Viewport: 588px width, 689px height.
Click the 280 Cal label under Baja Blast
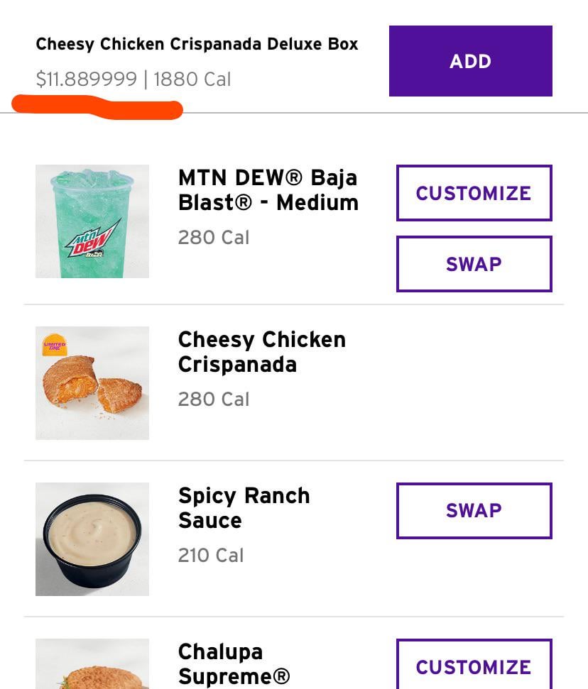213,237
